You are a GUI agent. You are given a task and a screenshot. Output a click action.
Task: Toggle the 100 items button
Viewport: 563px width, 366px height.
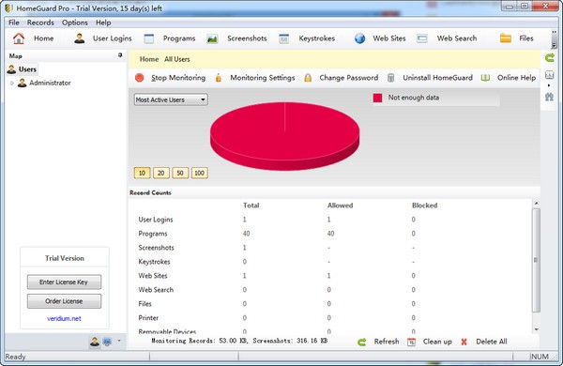[x=199, y=173]
